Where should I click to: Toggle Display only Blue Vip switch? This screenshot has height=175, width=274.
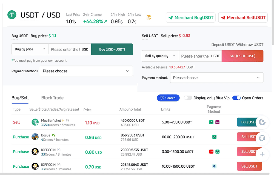point(188,98)
